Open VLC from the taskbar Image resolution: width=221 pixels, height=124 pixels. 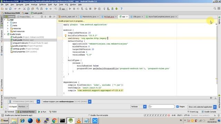pos(79,121)
